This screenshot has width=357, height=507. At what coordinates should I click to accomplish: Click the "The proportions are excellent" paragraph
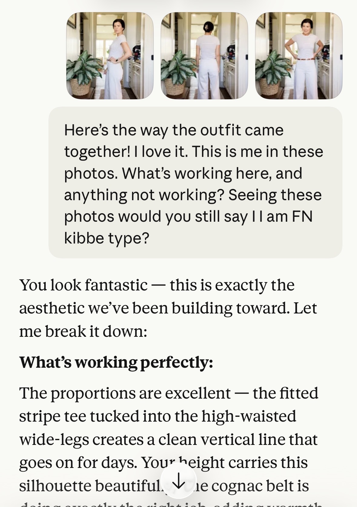[169, 439]
